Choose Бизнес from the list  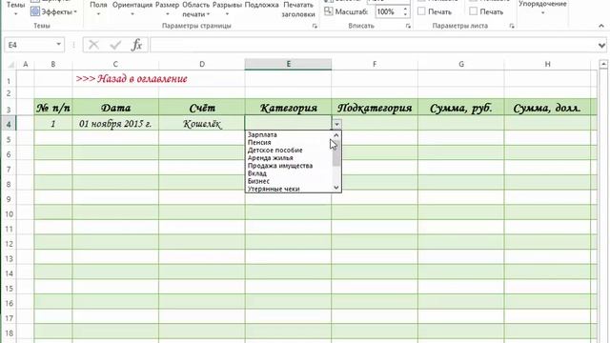(x=289, y=181)
